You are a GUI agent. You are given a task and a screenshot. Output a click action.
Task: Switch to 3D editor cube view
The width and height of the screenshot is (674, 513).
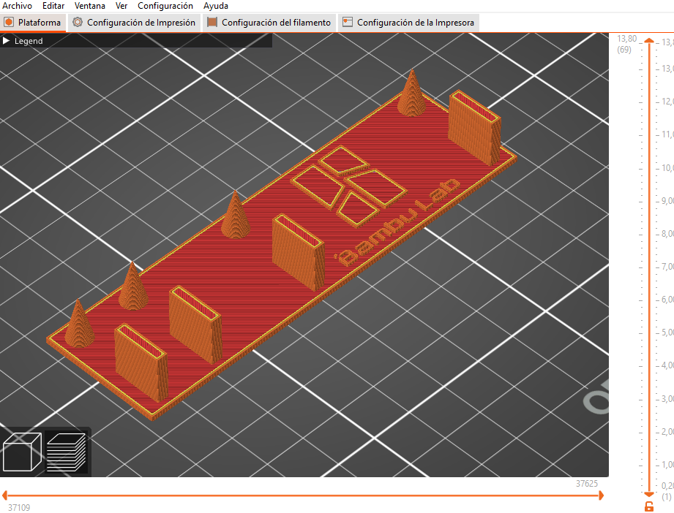tap(22, 452)
